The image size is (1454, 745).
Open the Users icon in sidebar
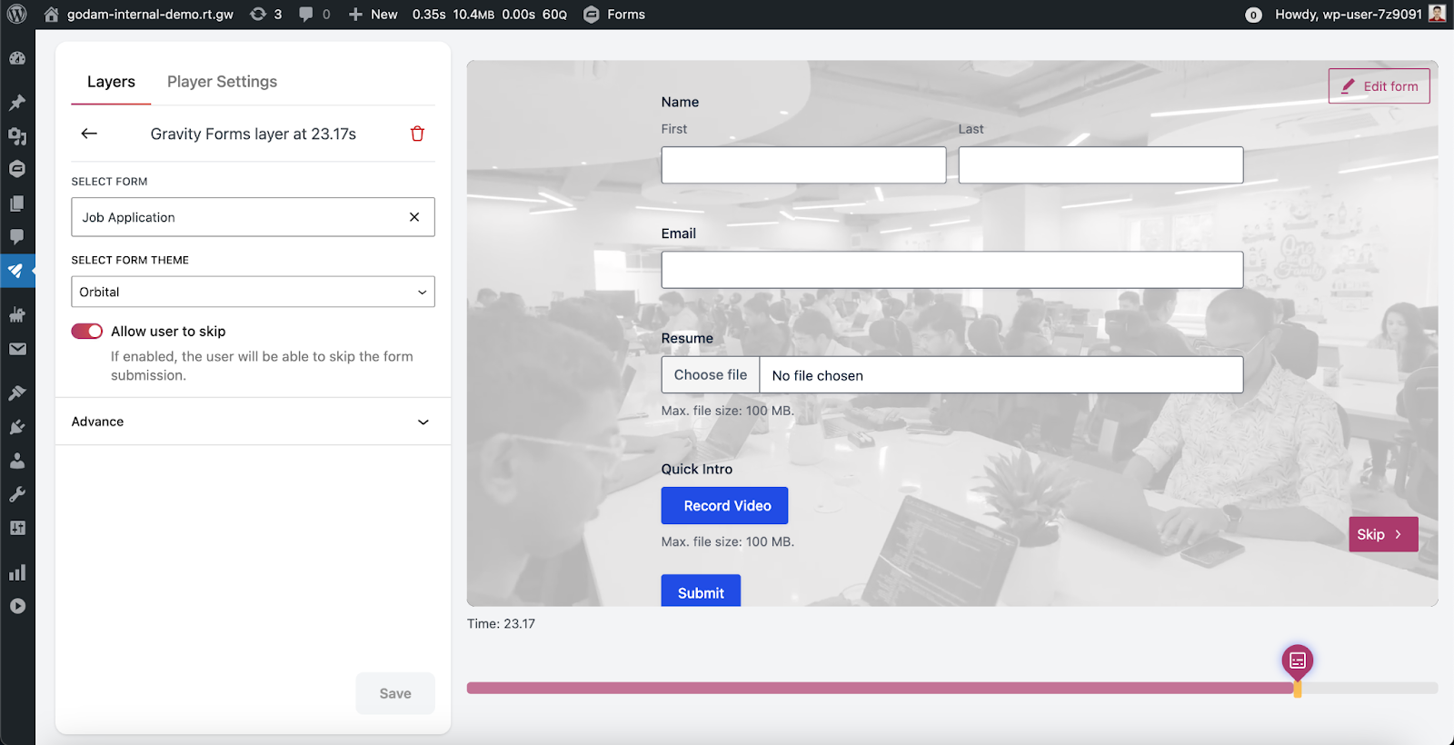[17, 461]
